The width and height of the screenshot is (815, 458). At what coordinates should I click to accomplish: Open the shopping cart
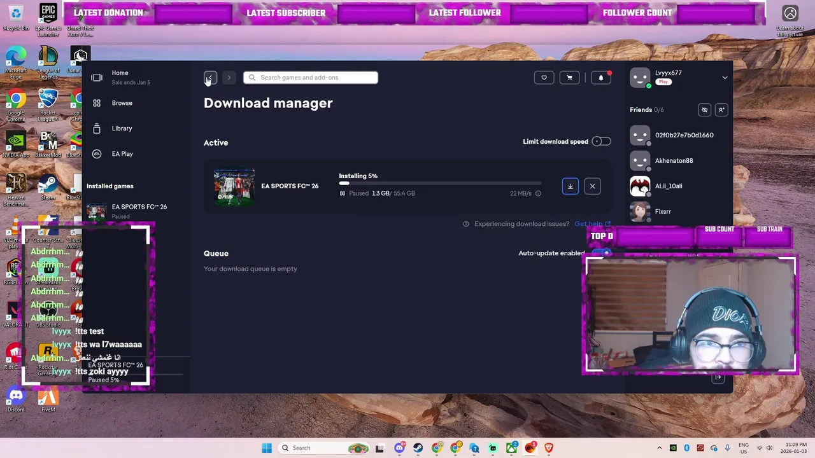point(569,78)
